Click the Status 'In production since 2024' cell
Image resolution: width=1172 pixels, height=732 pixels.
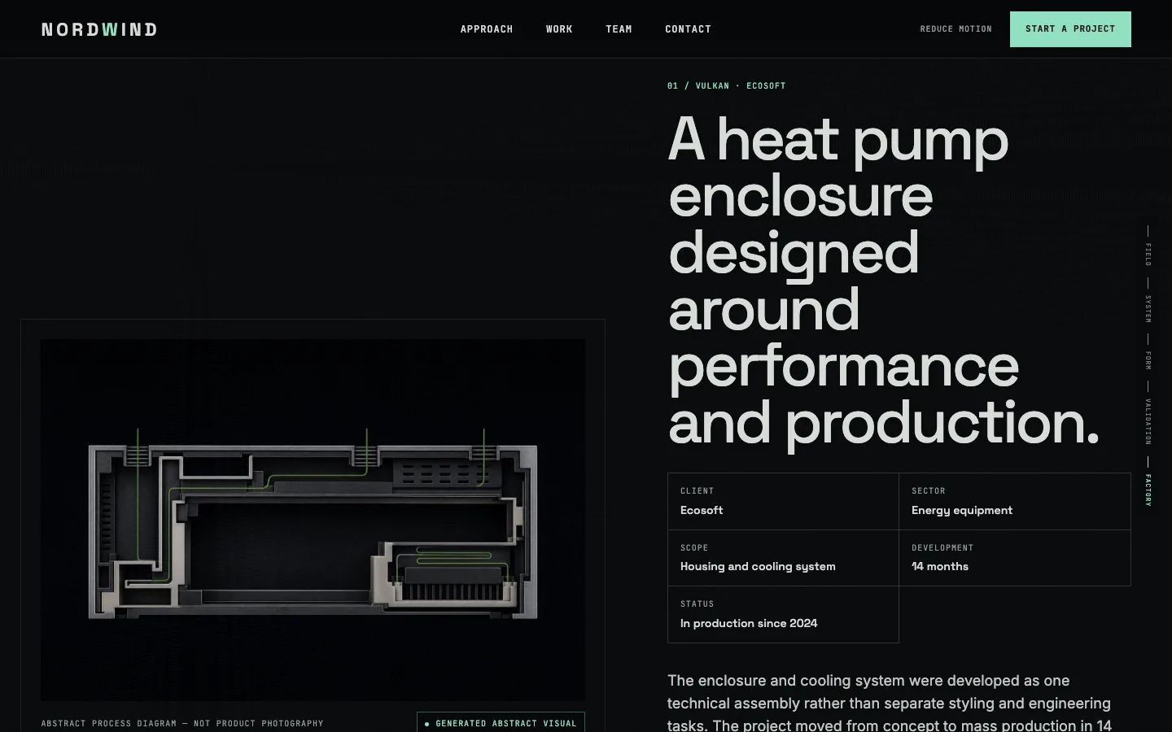[783, 615]
